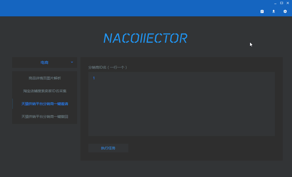
Task: Open the clipboard task log icon
Action: point(262,11)
